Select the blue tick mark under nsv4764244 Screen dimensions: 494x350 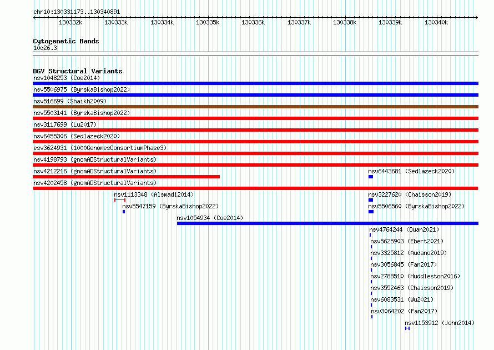coord(370,235)
